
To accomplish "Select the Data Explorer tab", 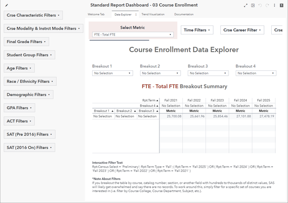I will coord(123,14).
